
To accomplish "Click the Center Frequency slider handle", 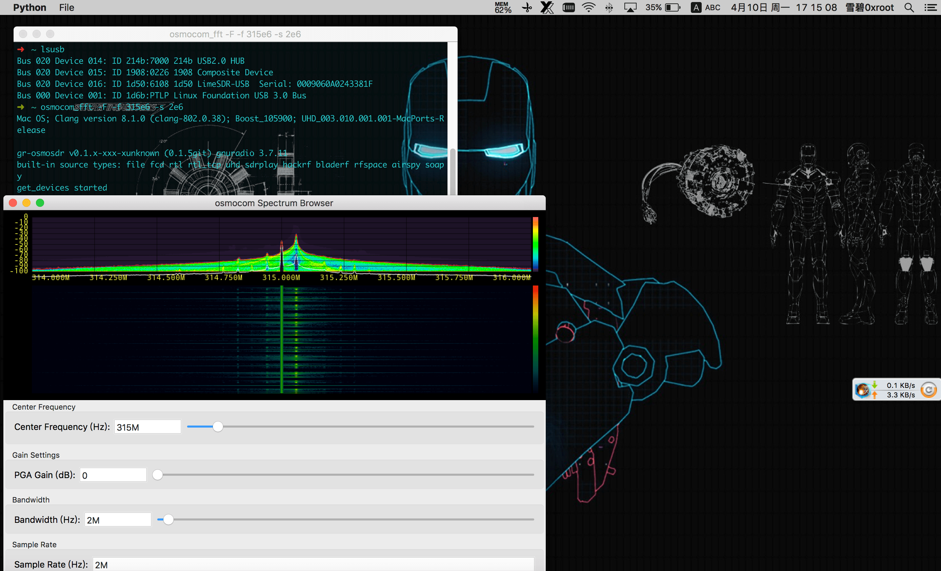I will [218, 427].
